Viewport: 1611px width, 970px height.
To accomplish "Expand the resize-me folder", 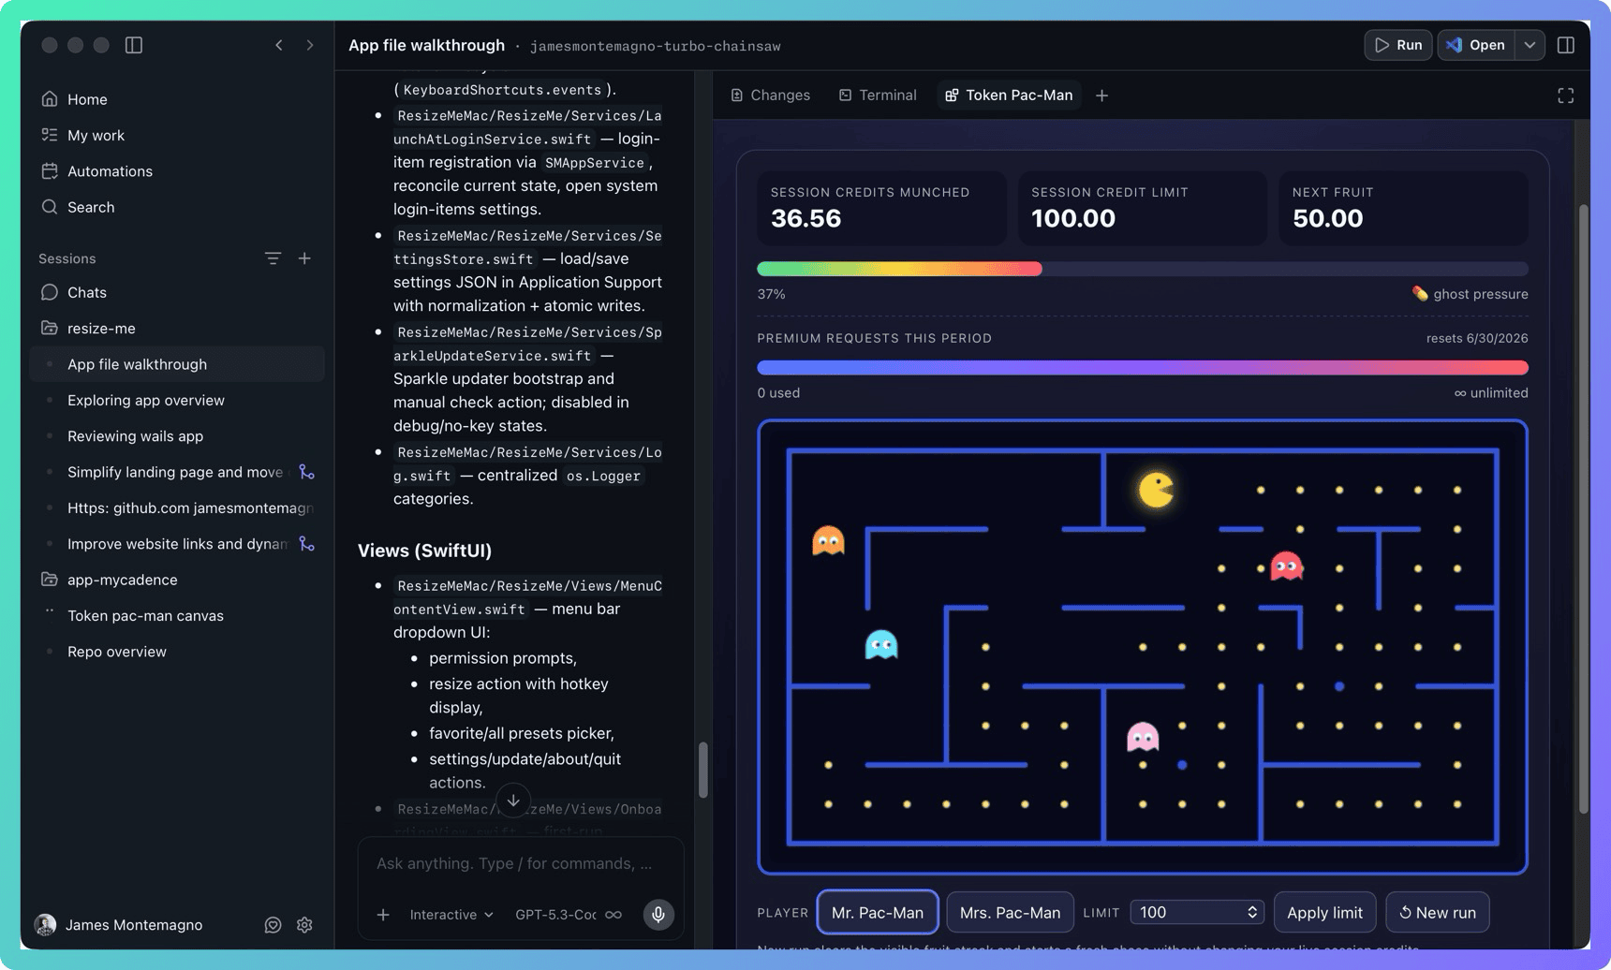I will pos(101,329).
